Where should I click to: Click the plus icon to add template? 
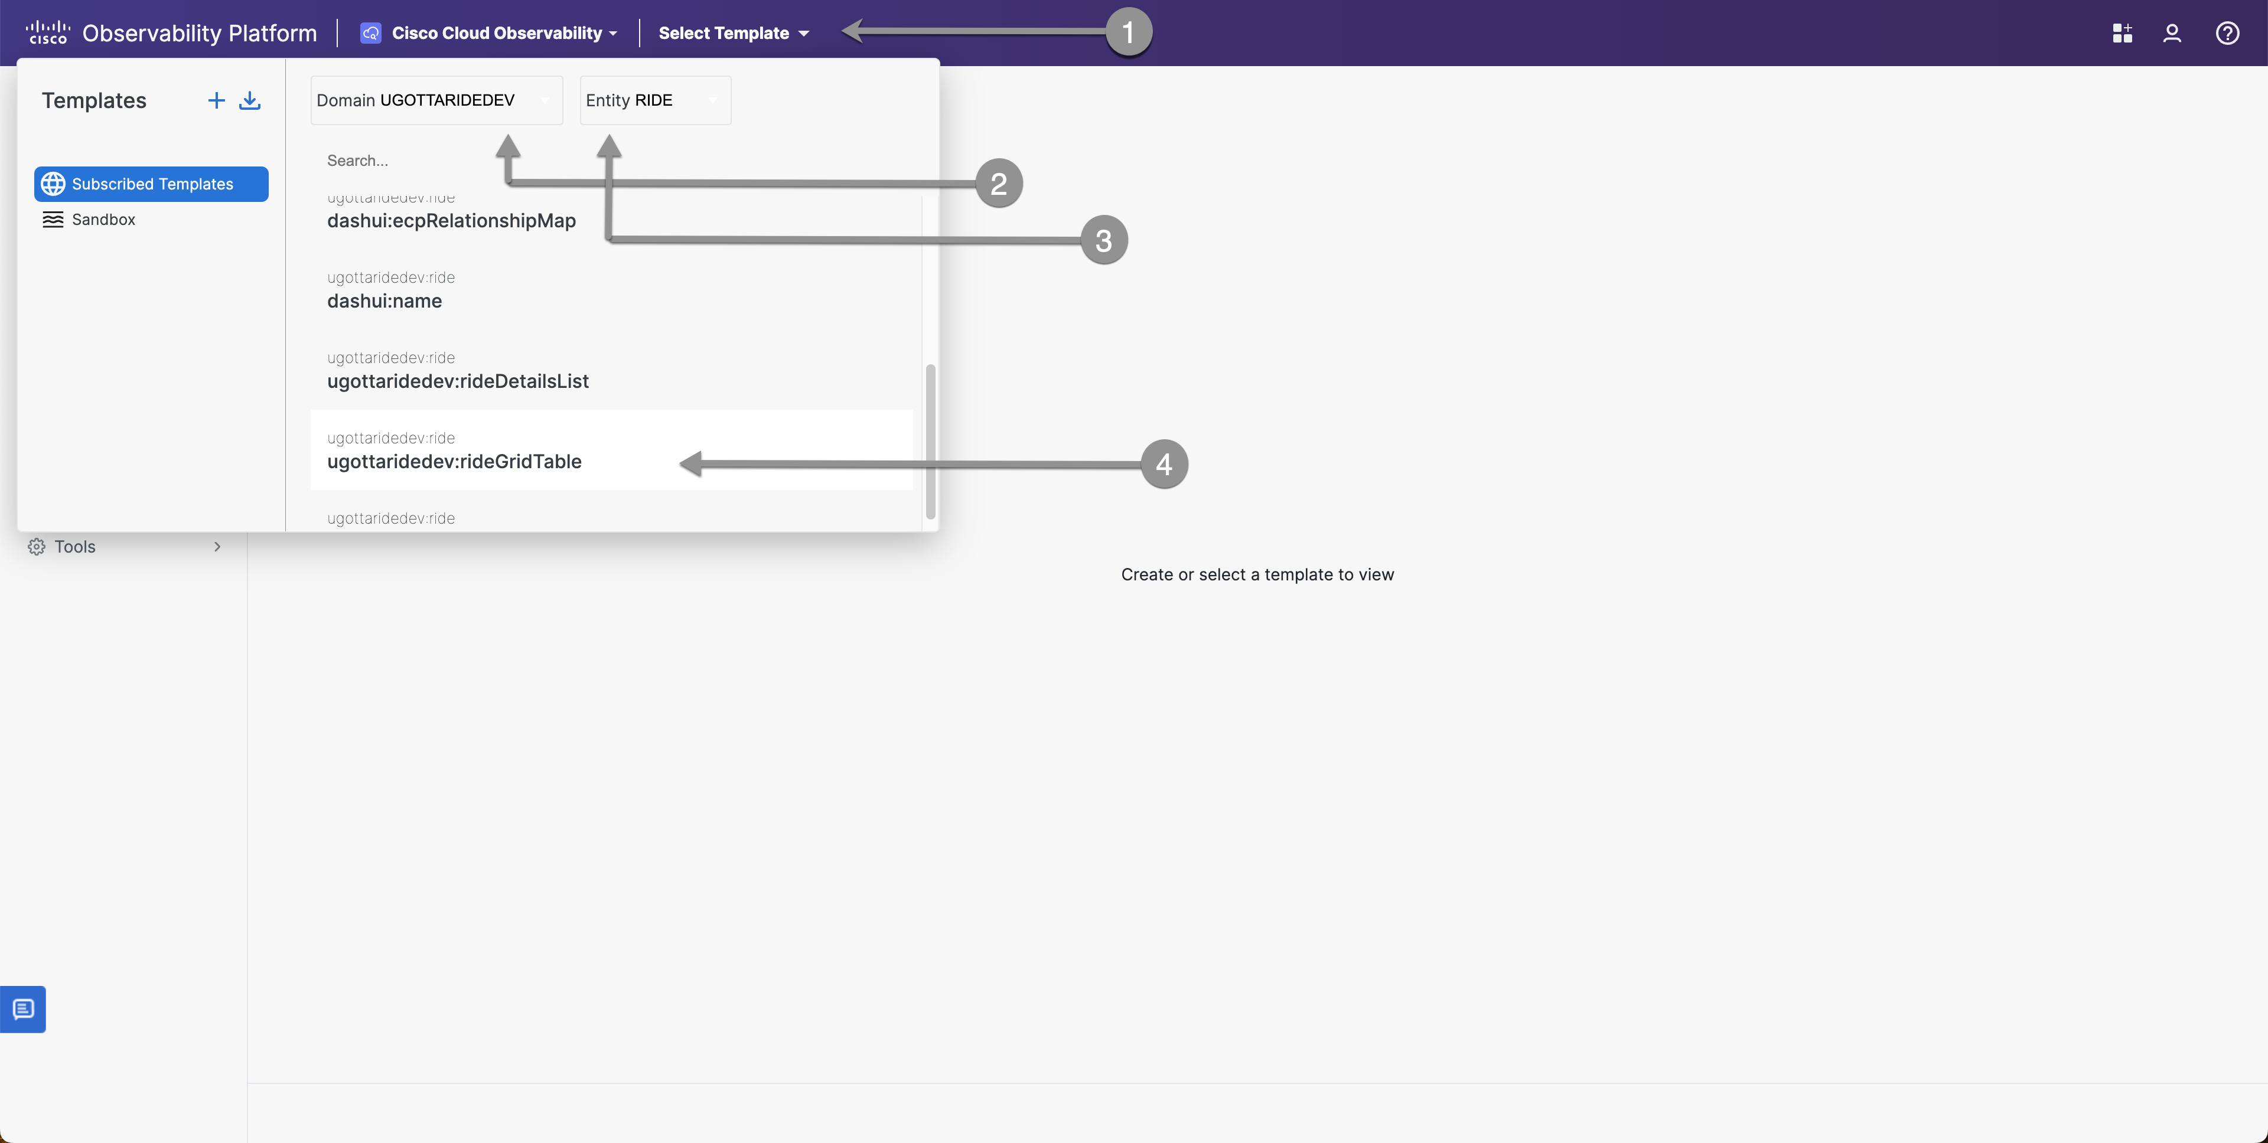pyautogui.click(x=216, y=100)
